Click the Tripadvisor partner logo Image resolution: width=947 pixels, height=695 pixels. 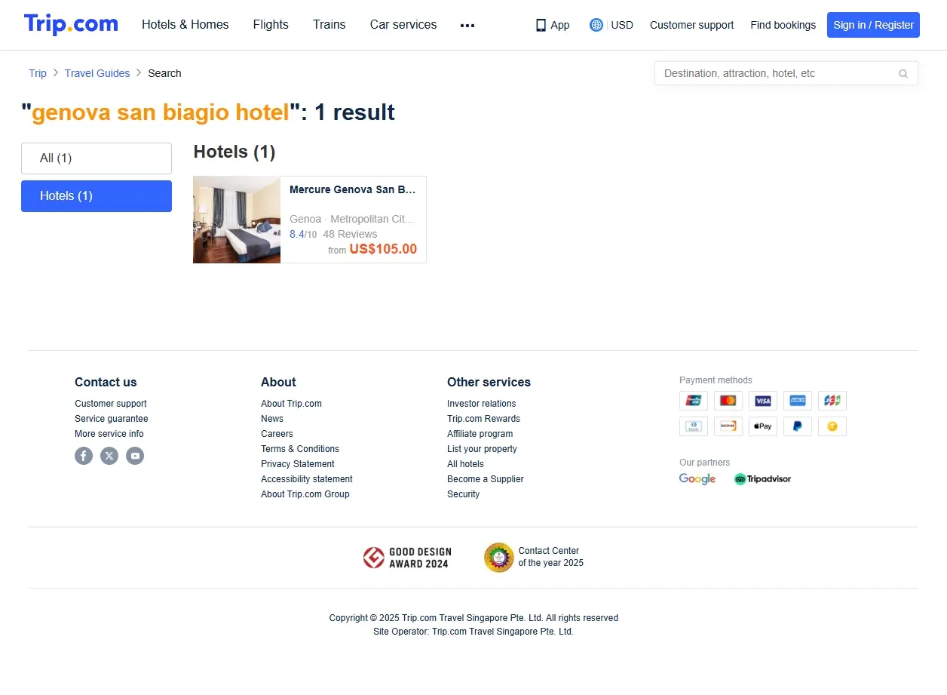(x=762, y=479)
